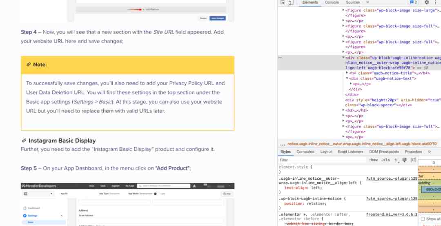Activate the inspect element picker icon
Image resolution: width=441 pixels, height=226 pixels.
tap(283, 2)
